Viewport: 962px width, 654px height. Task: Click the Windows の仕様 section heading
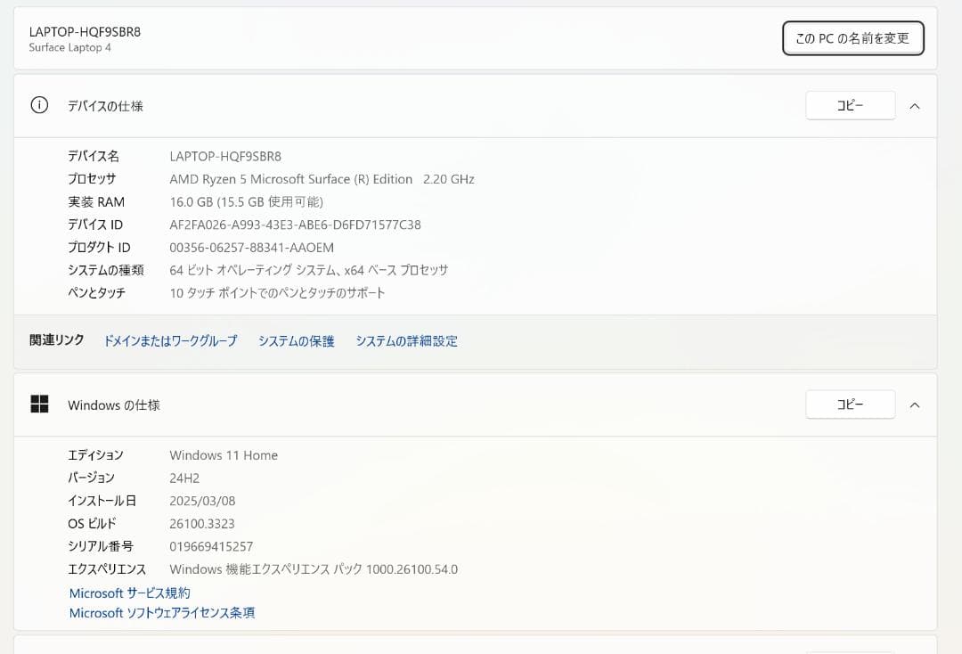click(x=113, y=405)
